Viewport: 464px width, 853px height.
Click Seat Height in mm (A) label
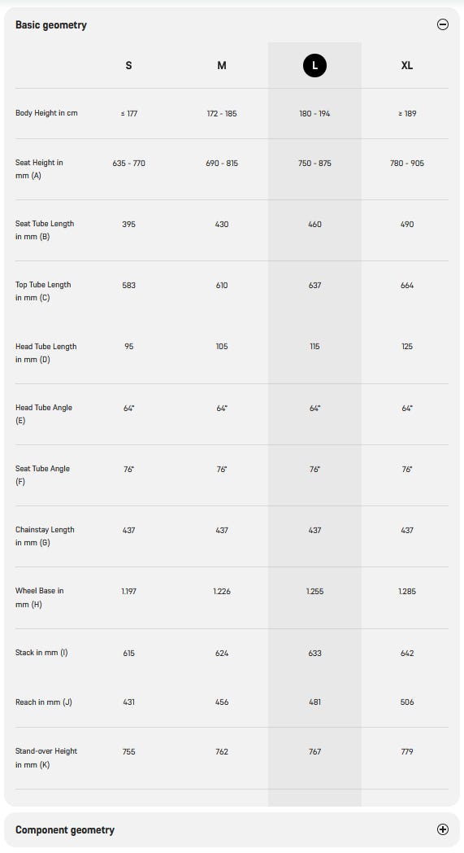[x=39, y=169]
